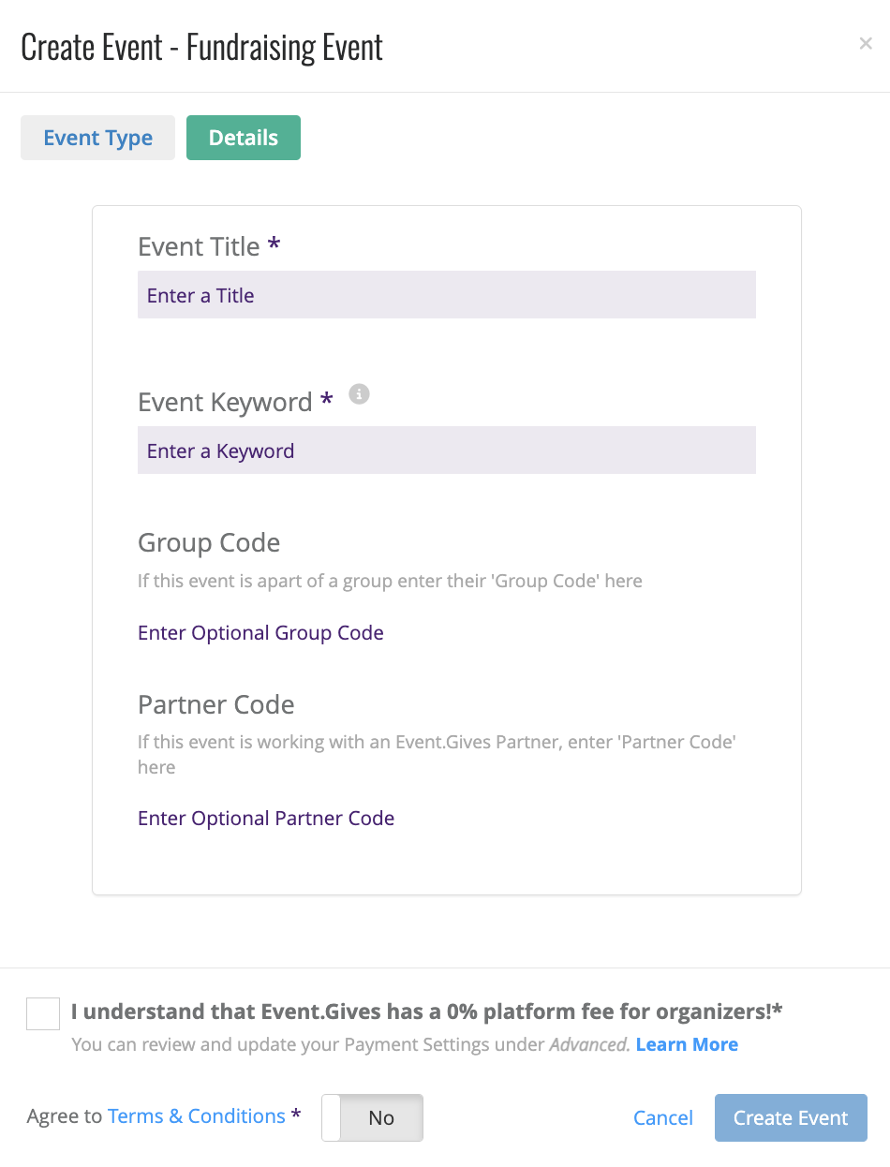Open the Learn More link

click(687, 1044)
